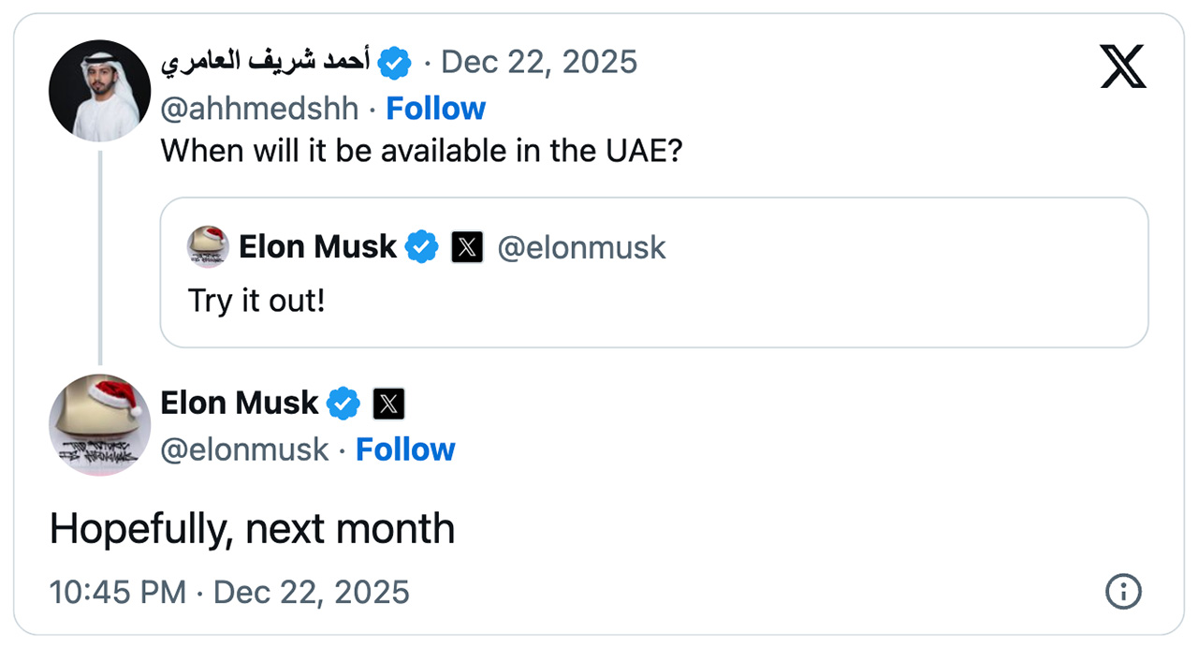
Task: Click the black X affiliation badge above the @elonmusk Follow link
Action: pos(388,404)
